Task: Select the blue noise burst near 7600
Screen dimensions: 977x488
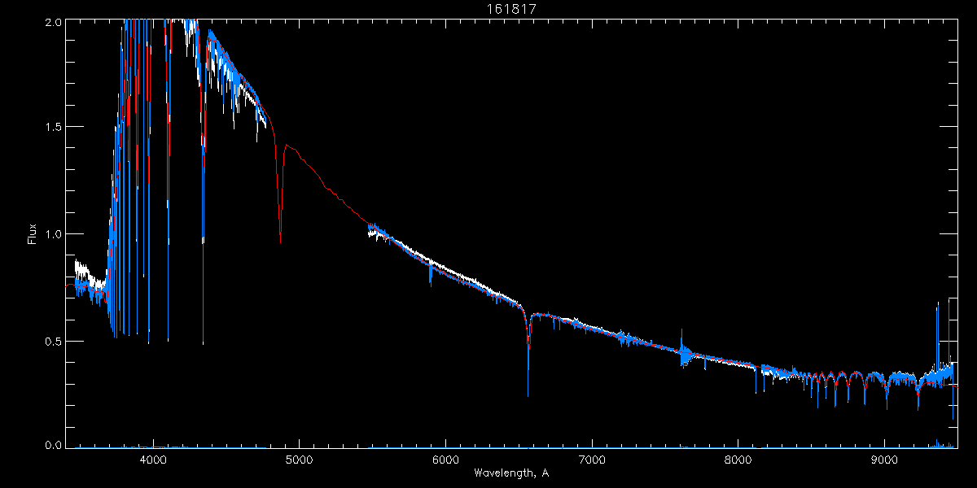Action: [684, 351]
